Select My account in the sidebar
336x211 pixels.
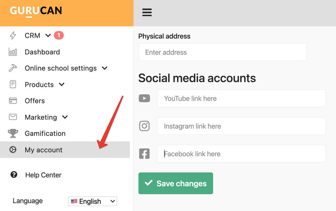pyautogui.click(x=65, y=150)
